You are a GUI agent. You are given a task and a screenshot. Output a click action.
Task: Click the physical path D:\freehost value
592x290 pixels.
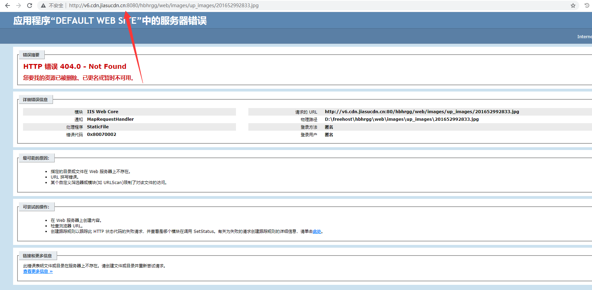click(401, 119)
